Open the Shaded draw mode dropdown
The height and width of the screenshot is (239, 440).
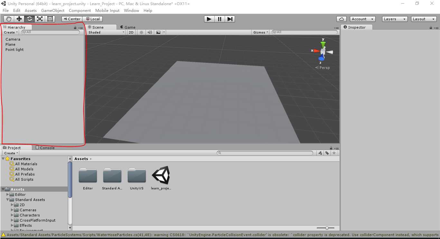[x=106, y=32]
